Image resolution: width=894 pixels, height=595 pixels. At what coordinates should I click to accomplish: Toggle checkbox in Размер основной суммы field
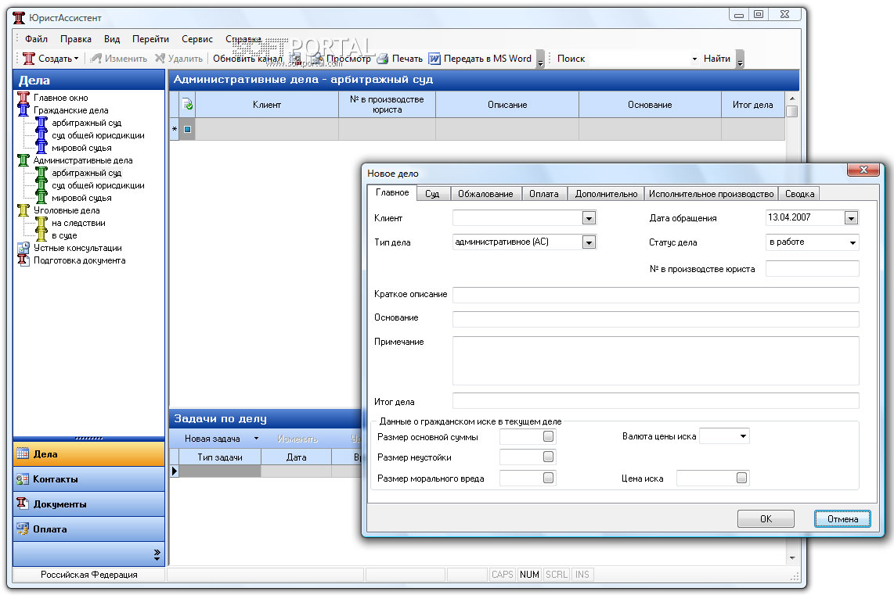(549, 436)
